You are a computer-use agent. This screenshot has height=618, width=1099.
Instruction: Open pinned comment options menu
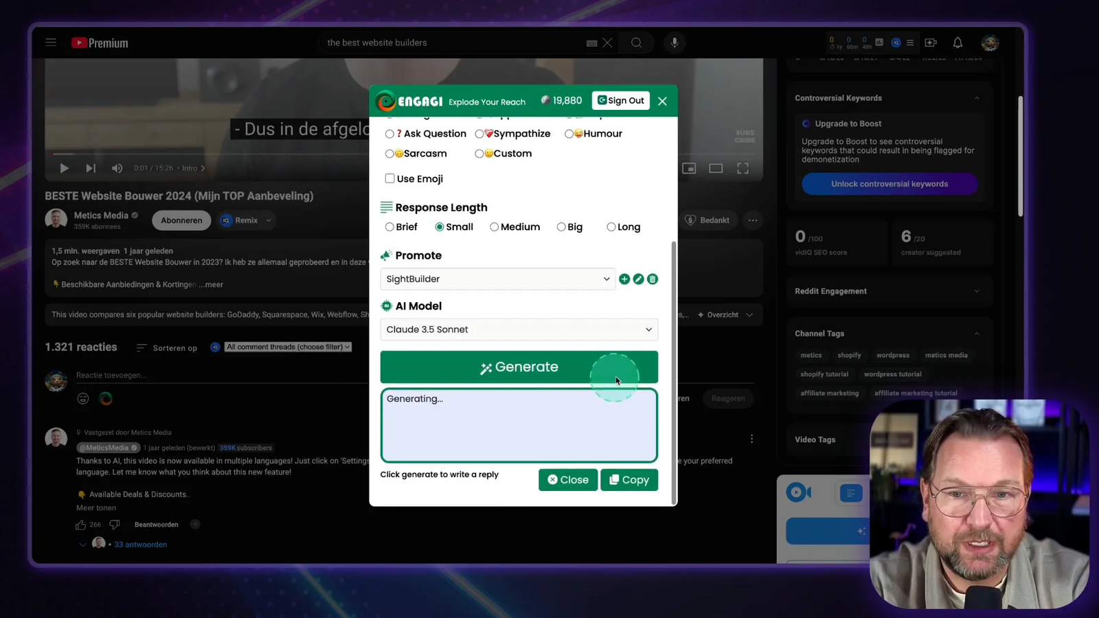[x=751, y=439]
